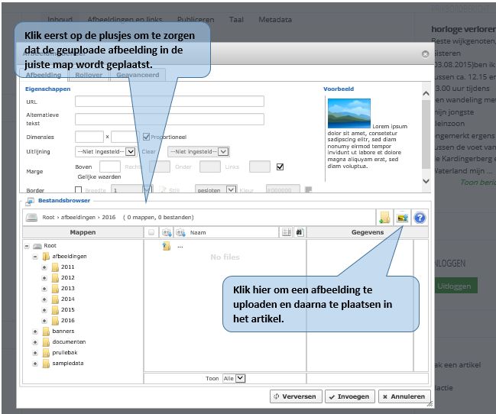Close the image dialog with the X icon
The height and width of the screenshot is (414, 496).
[x=425, y=54]
